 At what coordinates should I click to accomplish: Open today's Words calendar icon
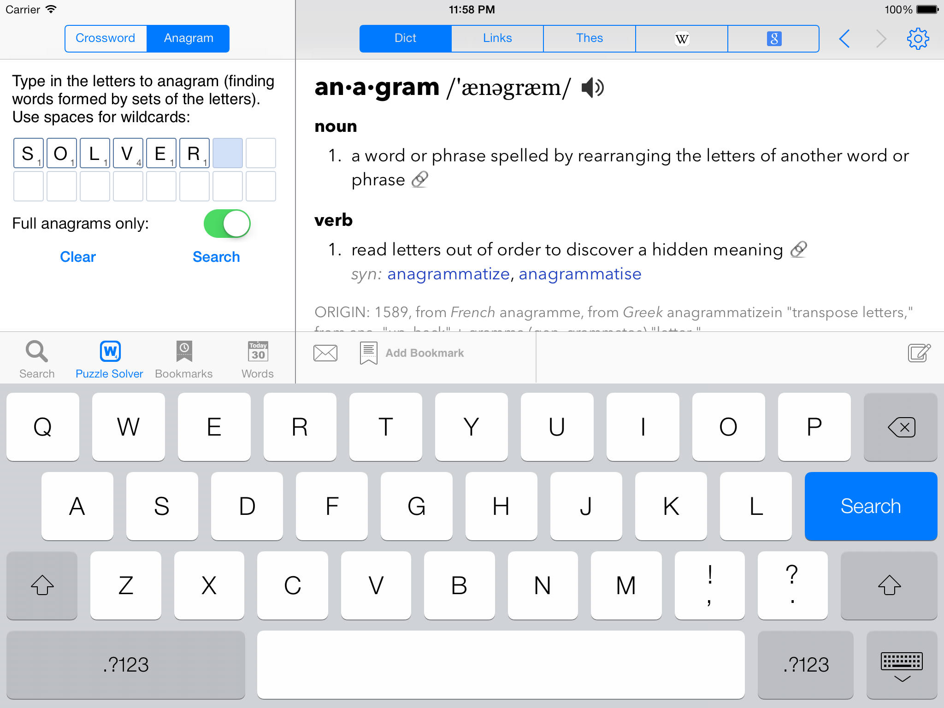tap(258, 360)
